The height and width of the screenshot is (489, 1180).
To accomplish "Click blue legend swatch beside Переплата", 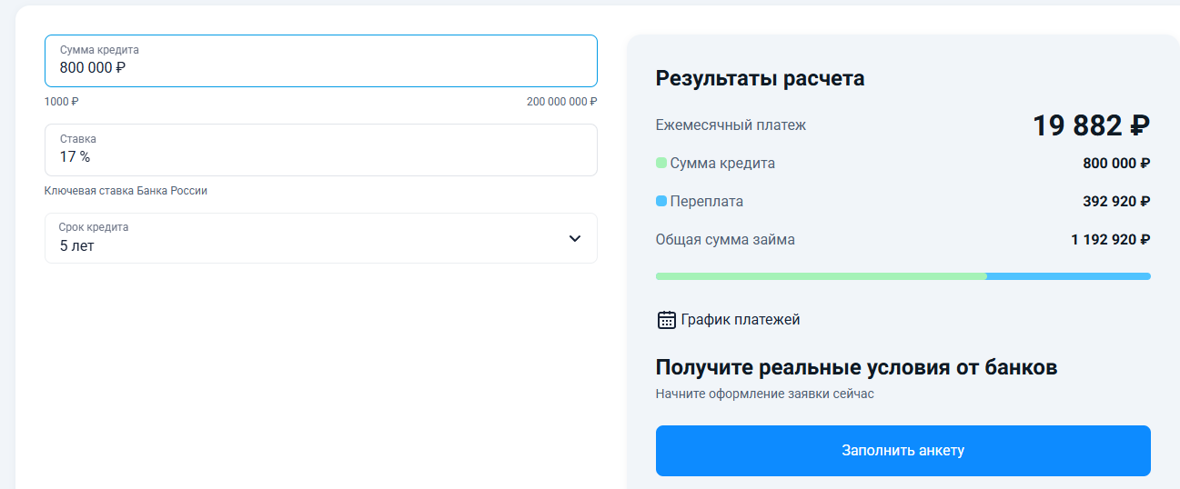I will tap(661, 202).
